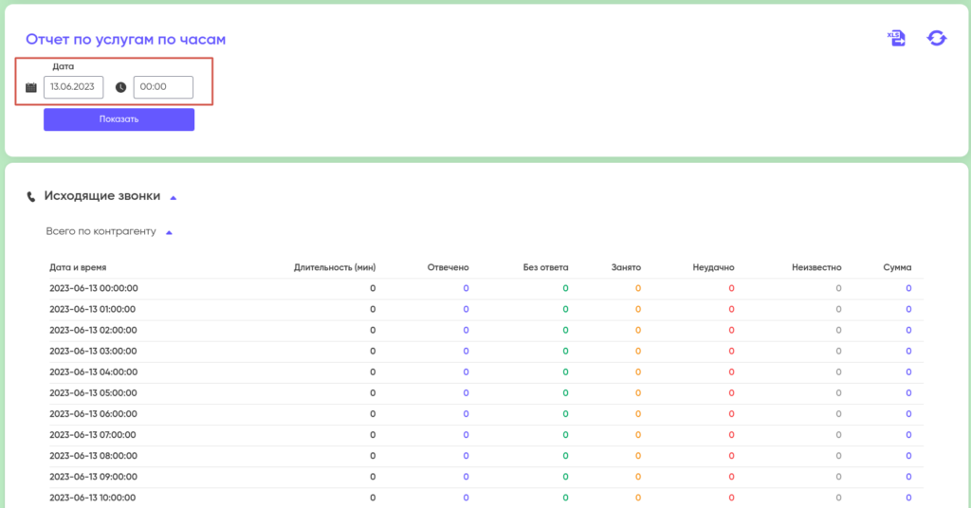Click the calendar icon beside date field

point(31,87)
